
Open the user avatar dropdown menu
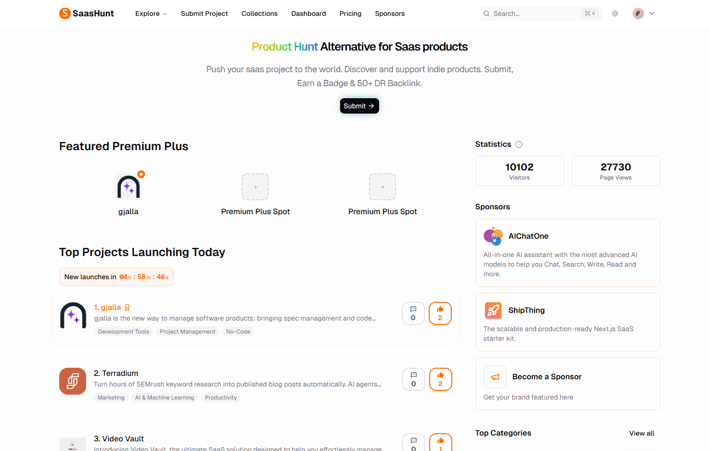[x=644, y=13]
